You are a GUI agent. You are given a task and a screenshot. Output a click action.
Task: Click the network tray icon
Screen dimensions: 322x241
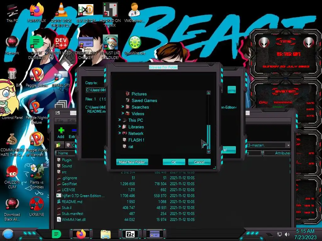(279, 234)
